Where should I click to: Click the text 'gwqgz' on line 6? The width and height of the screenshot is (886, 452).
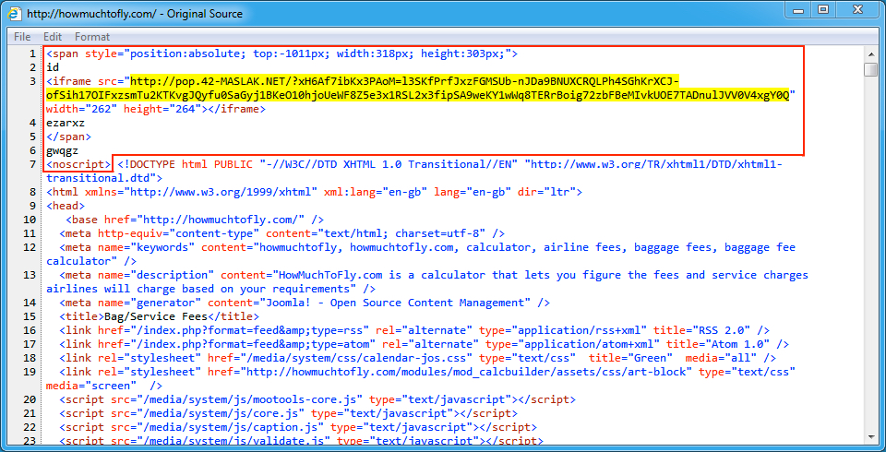62,151
